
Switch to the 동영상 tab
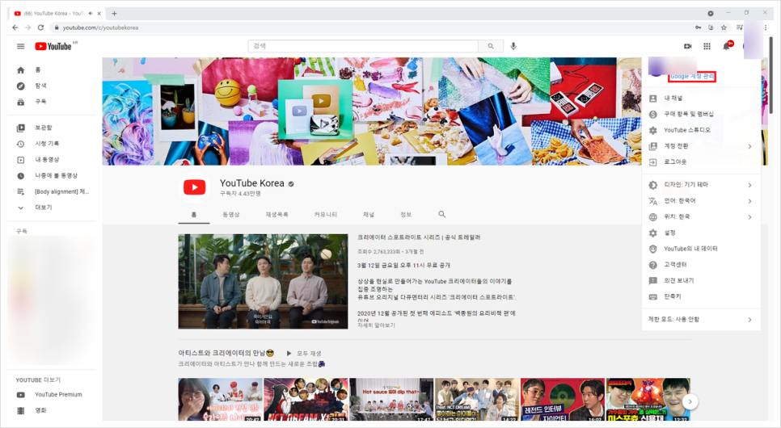pyautogui.click(x=231, y=215)
